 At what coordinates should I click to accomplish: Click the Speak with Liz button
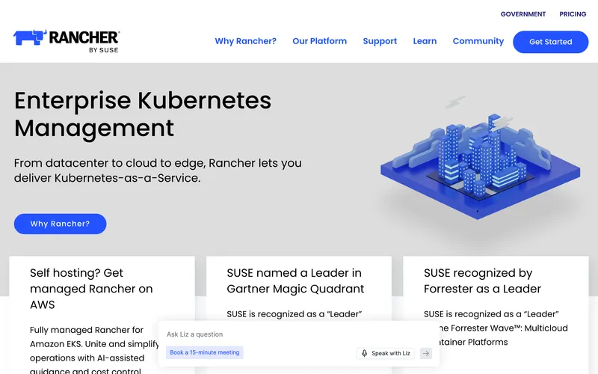click(386, 353)
